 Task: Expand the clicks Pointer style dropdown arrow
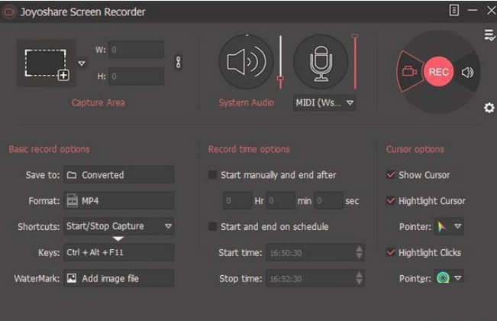click(457, 278)
